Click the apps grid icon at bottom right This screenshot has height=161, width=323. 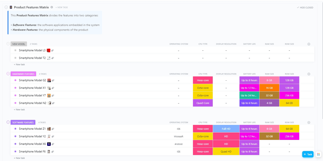point(319,154)
